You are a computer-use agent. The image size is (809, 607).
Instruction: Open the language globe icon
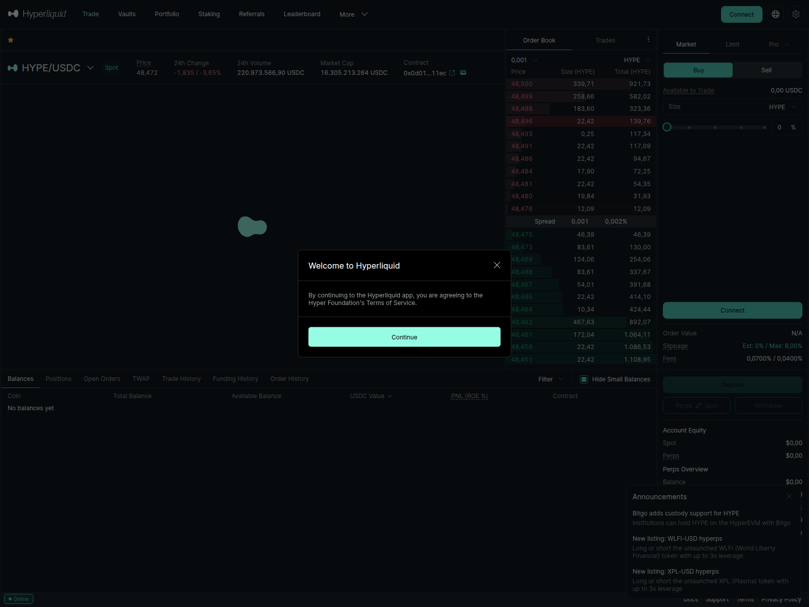pos(776,14)
